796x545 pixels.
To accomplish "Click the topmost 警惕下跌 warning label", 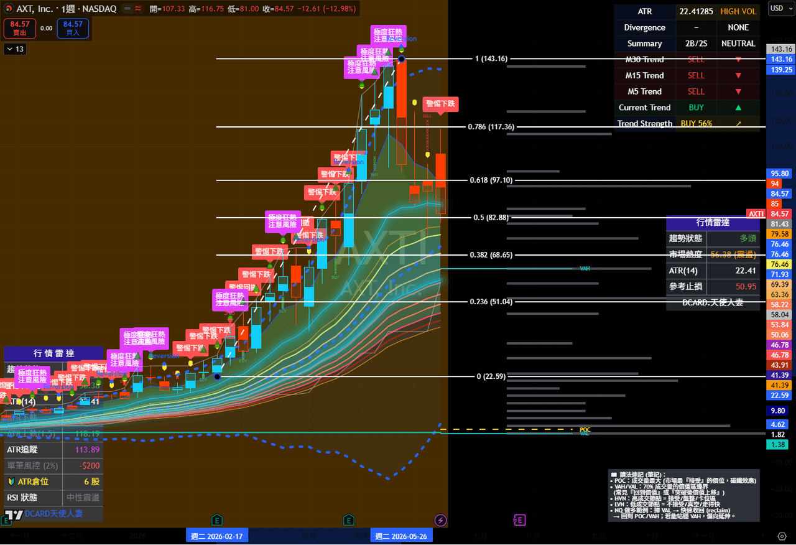I will click(x=441, y=104).
